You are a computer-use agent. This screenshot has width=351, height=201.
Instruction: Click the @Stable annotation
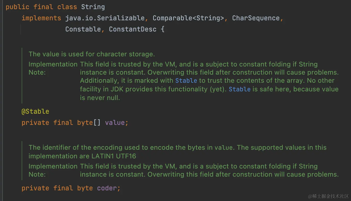coord(35,111)
